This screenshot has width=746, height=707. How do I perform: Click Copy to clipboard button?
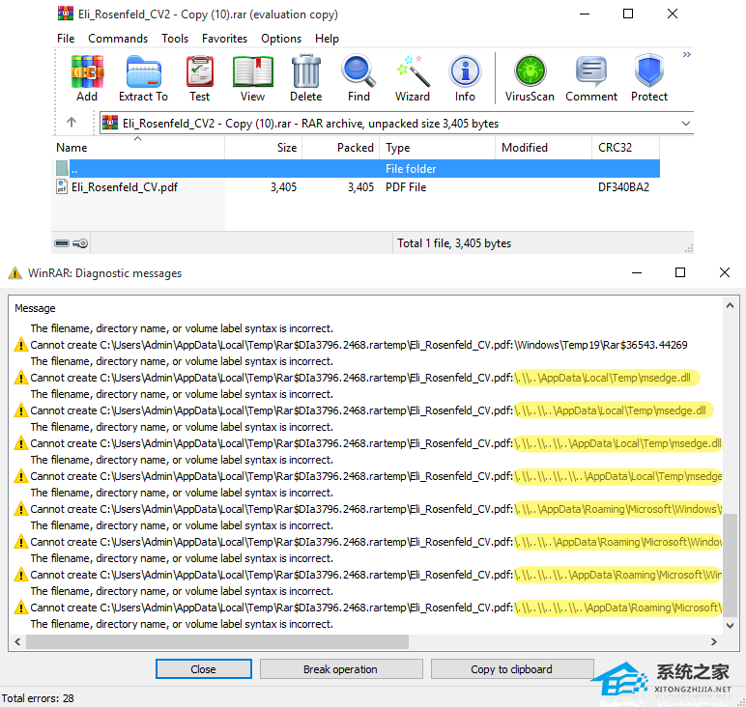[512, 669]
